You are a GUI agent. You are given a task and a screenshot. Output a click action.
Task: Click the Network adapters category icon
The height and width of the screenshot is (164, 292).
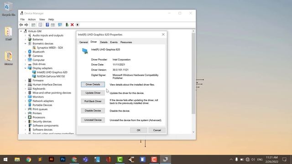click(30, 101)
